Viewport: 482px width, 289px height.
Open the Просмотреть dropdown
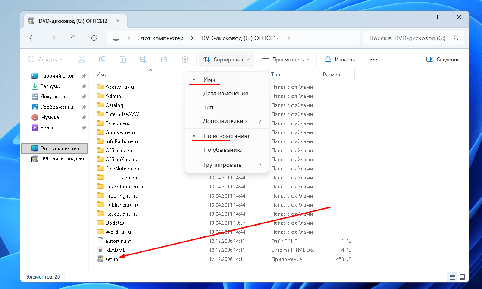tap(285, 60)
